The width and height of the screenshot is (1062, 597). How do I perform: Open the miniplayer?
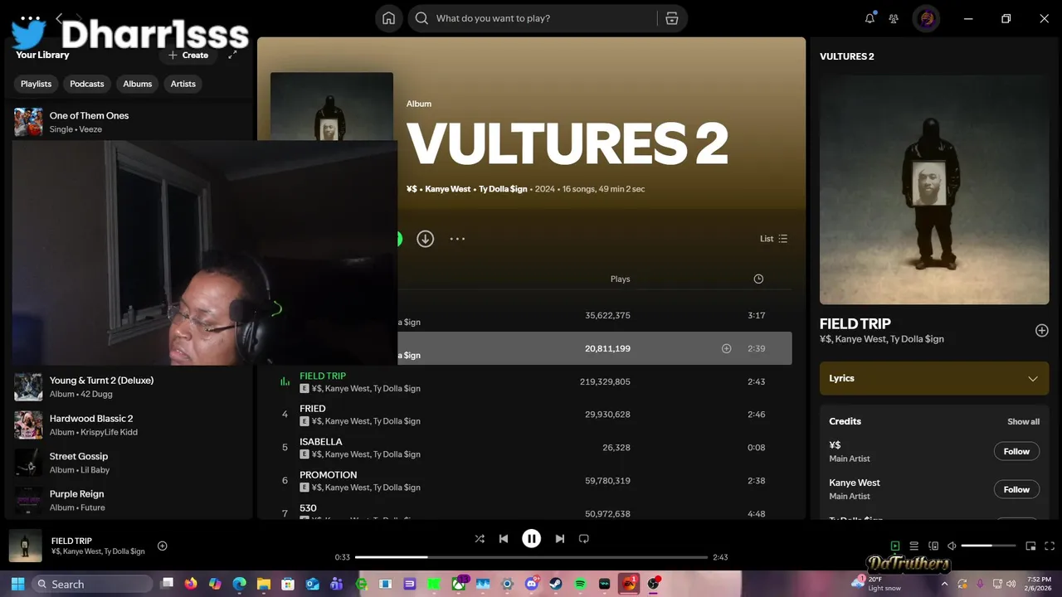(1030, 546)
